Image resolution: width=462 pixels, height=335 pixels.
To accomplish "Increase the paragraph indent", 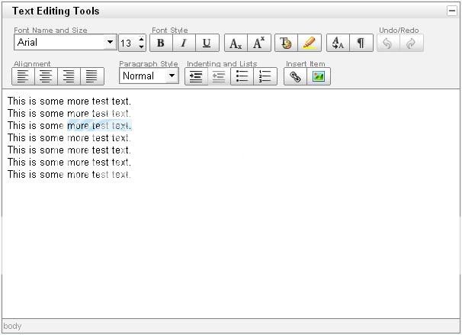I will pos(196,76).
